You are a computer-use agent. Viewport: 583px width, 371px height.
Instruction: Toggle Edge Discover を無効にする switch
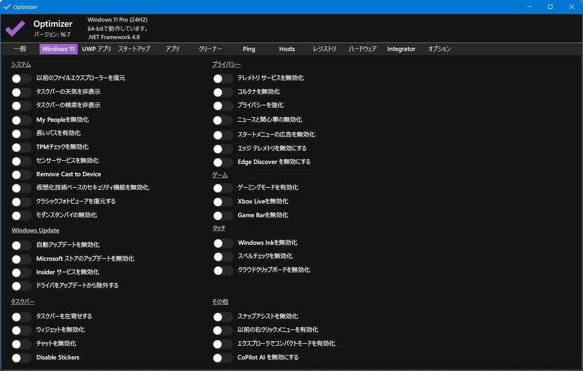[223, 162]
